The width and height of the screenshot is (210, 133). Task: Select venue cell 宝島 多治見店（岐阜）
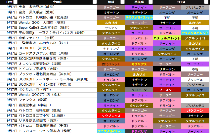57,7
